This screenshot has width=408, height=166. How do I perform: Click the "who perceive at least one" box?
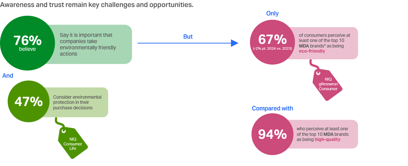[325, 134]
